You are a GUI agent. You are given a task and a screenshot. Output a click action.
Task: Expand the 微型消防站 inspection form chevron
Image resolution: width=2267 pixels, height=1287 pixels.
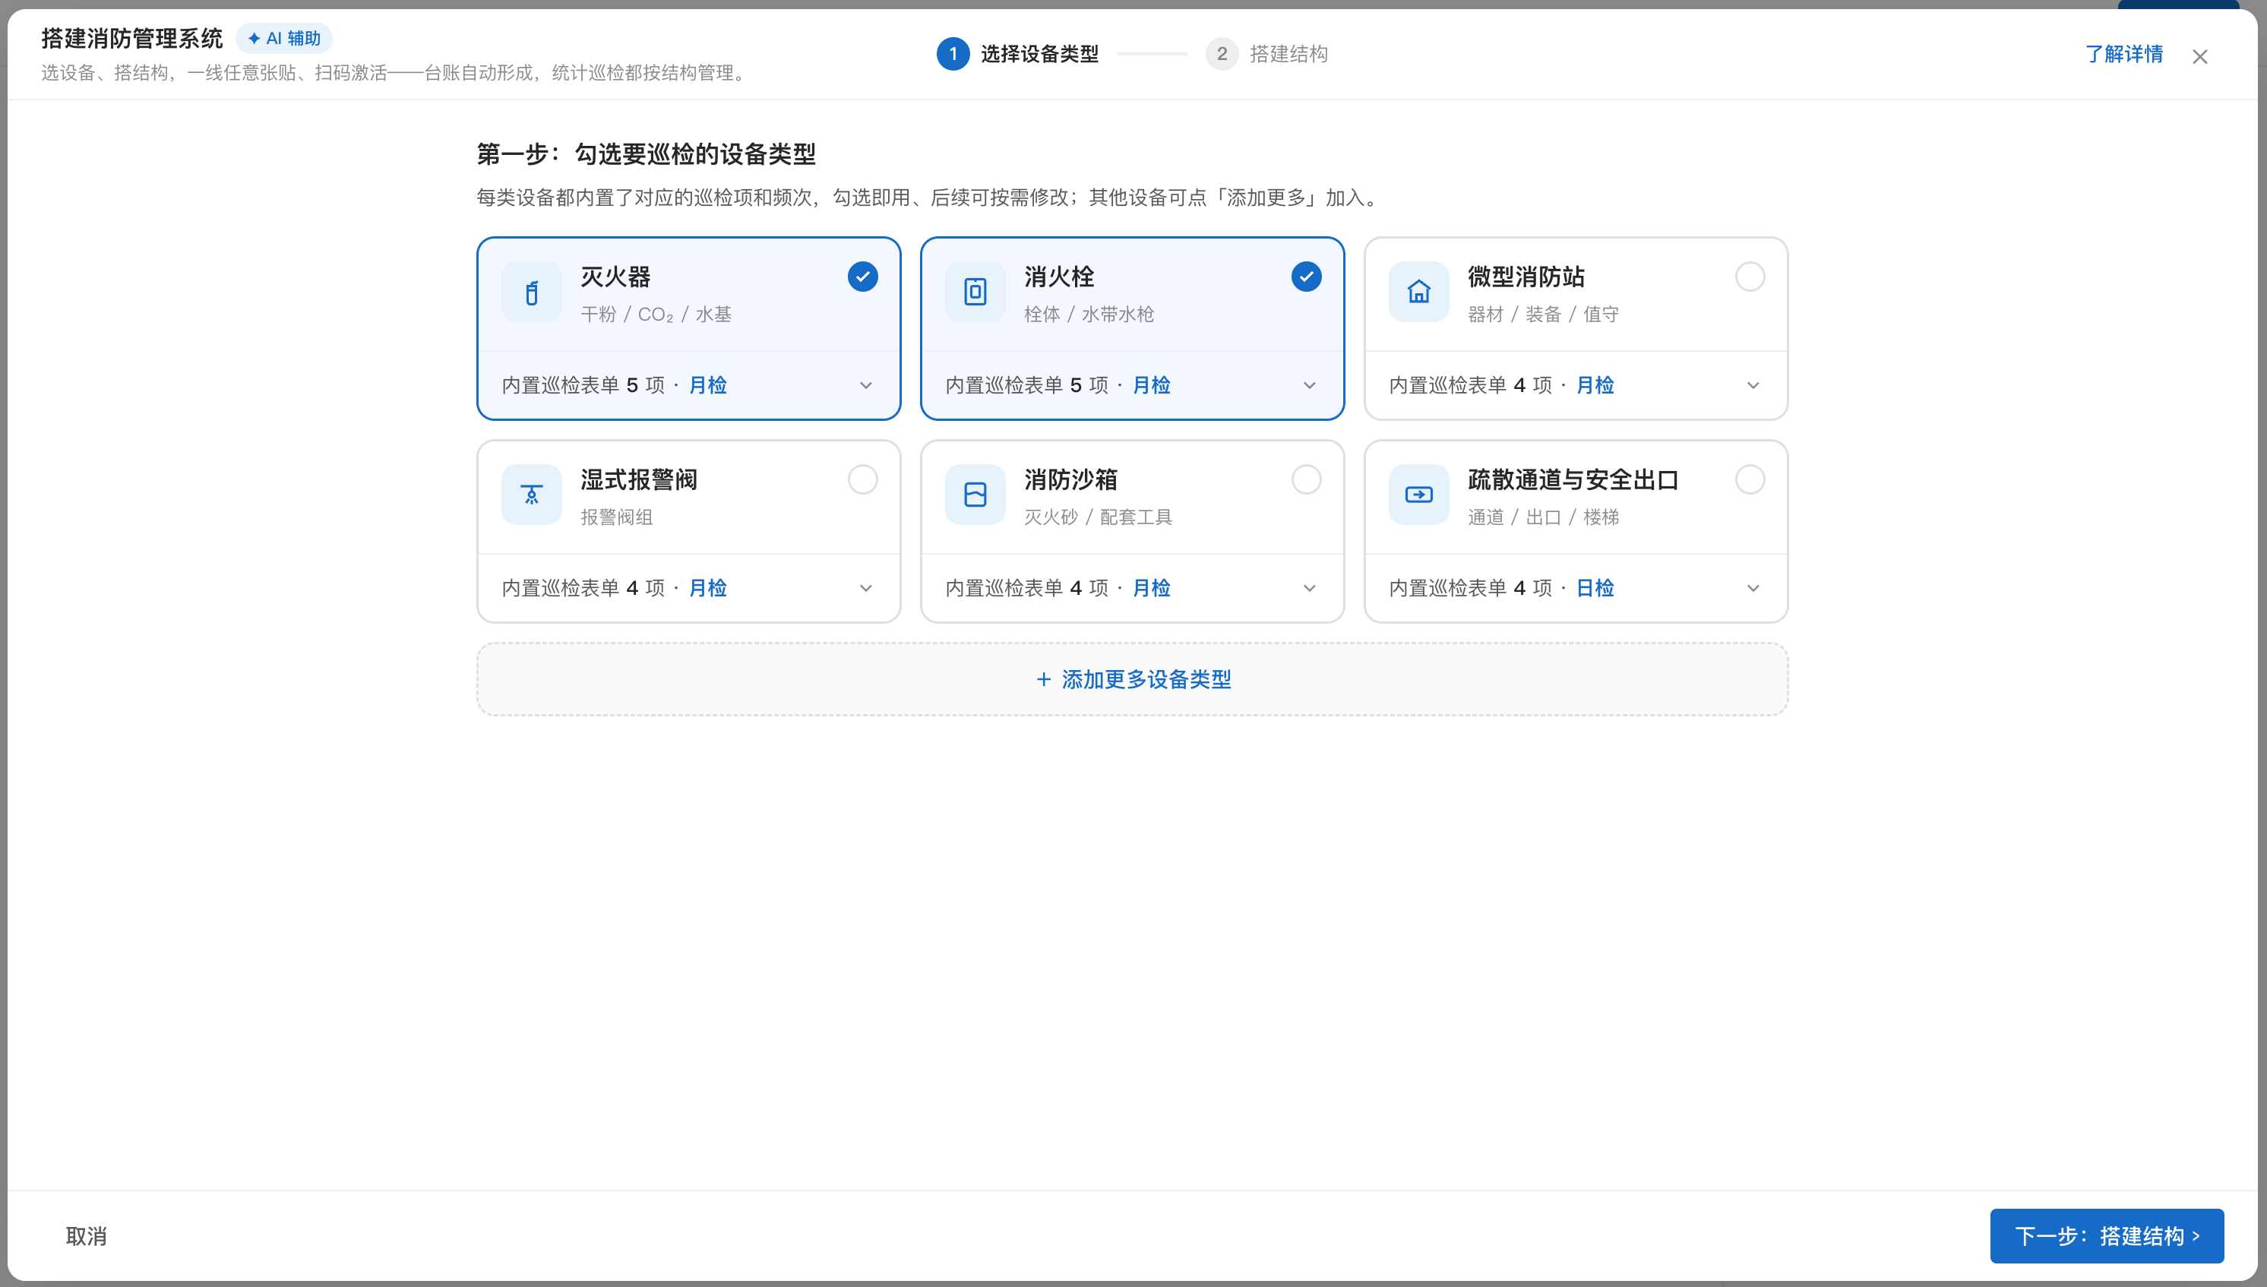click(x=1753, y=385)
